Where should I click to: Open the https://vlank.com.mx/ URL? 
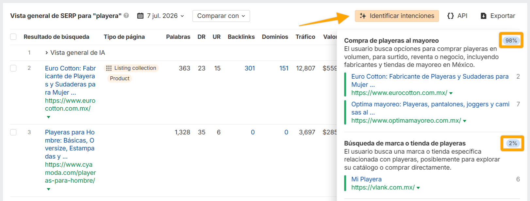(x=383, y=187)
